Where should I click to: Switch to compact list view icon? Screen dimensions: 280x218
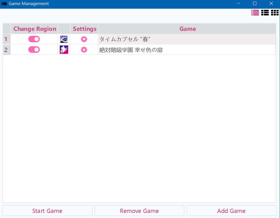coord(255,13)
